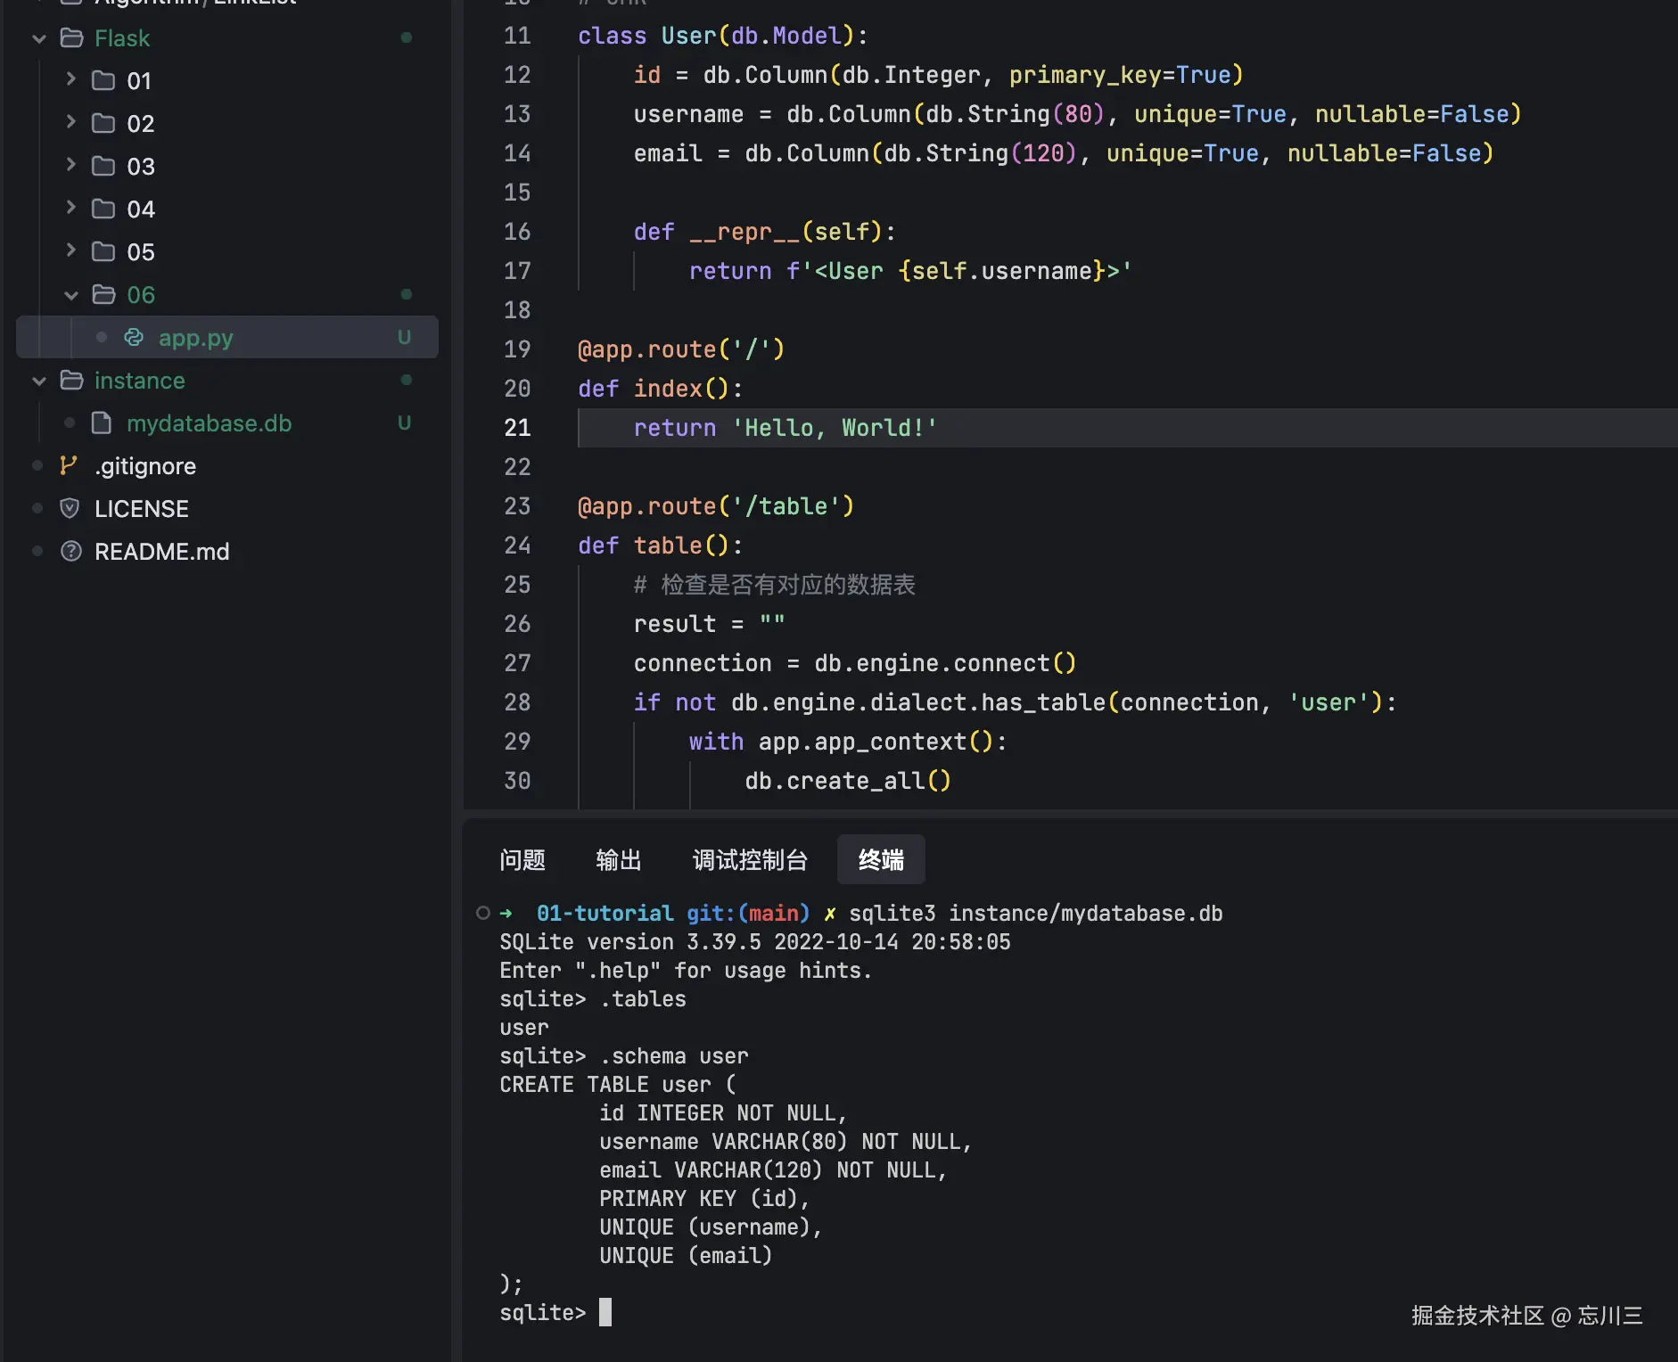Click the untracked U badge on app.py
Screen dimensions: 1678x1362
coord(404,338)
